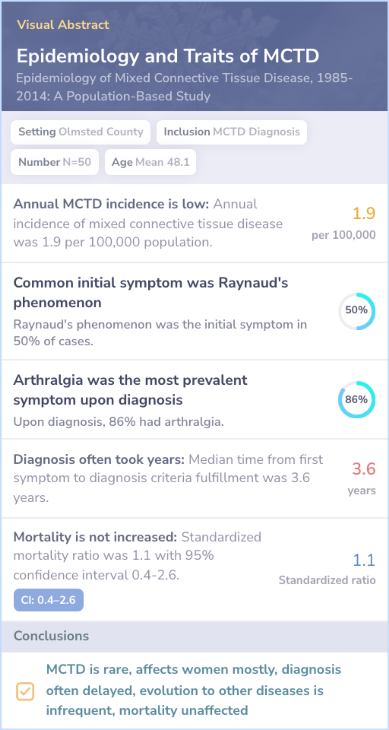This screenshot has height=730, width=389.
Task: Click the 86% arthralgia progress ring
Action: pos(357,399)
